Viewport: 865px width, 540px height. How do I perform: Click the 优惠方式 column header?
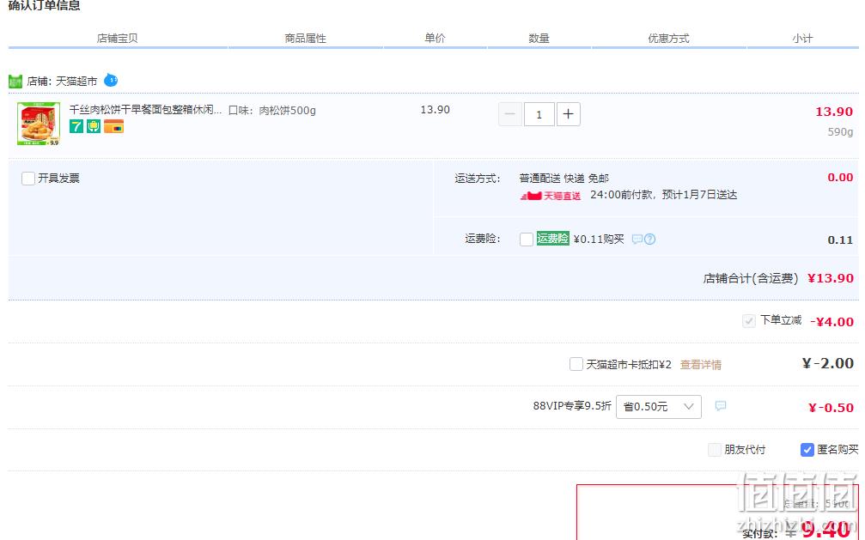click(668, 38)
